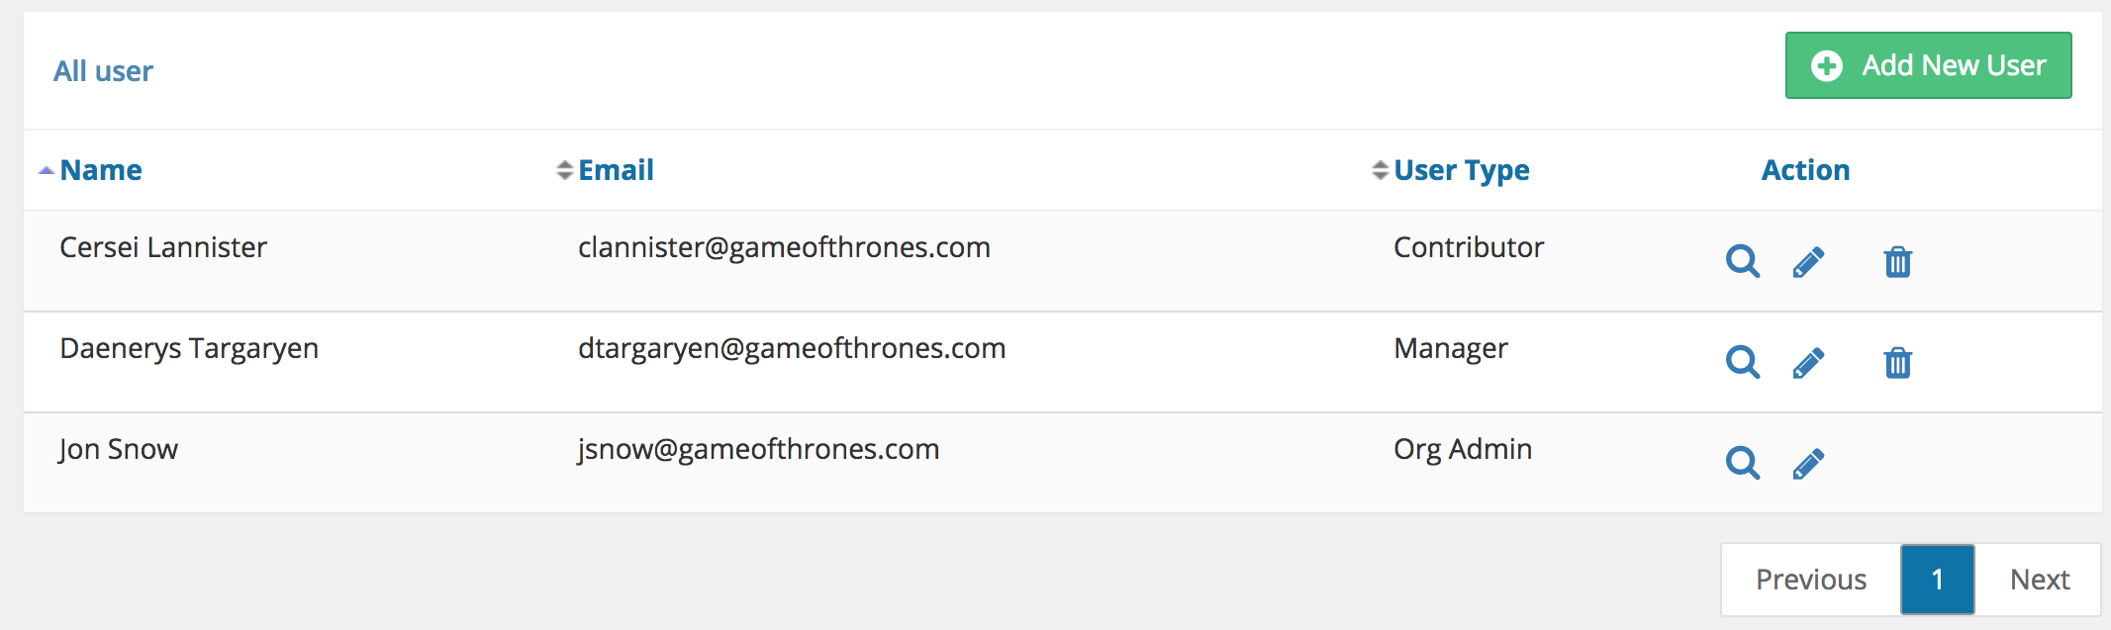This screenshot has width=2111, height=630.
Task: Remove Daenerys Targaryen with trash icon
Action: pos(1897,363)
